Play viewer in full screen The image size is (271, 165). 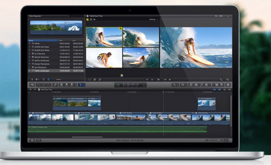[x=221, y=79]
